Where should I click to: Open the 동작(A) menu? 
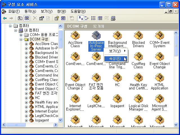tap(30, 11)
